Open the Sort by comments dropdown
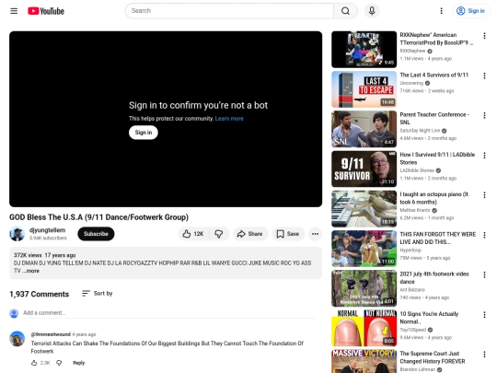497x373 pixels. click(97, 294)
